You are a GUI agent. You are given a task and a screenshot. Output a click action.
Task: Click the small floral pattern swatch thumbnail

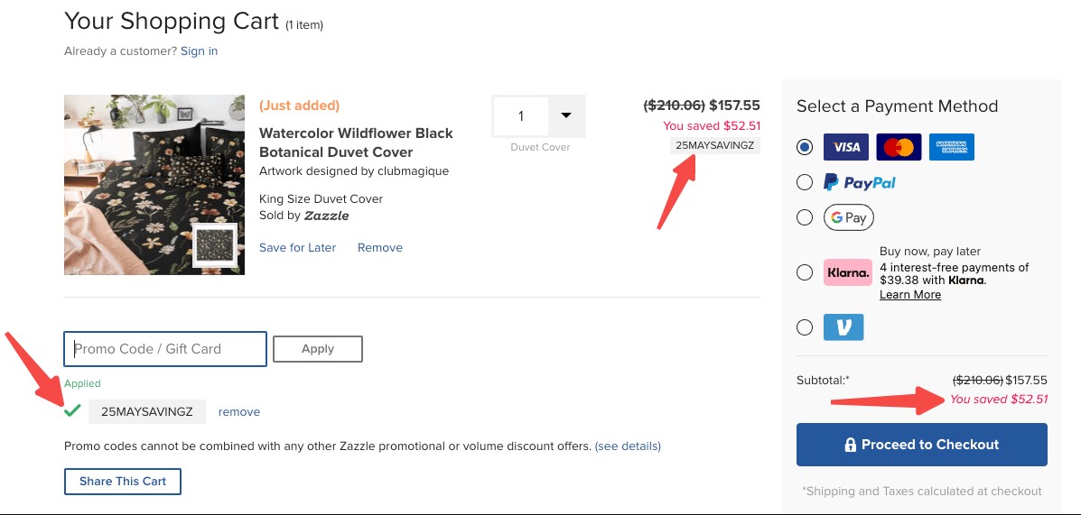(215, 245)
